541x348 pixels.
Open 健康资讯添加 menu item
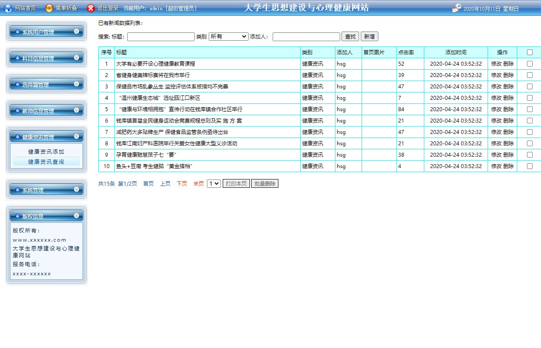click(x=46, y=152)
